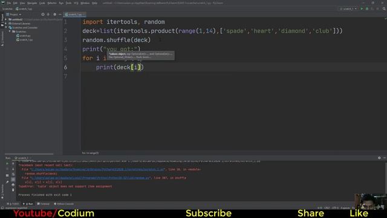Open the TODO tool window button
Screen dimensions: 387x218
click(13, 204)
